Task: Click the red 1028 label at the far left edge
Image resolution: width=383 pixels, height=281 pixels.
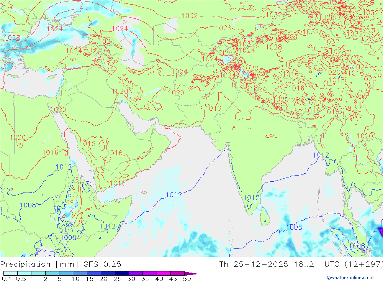Action: pos(12,38)
